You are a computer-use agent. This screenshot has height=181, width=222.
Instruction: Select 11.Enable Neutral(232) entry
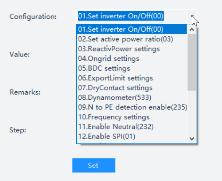pos(132,126)
